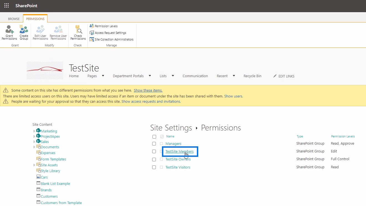
Task: Click the Edit Links pencil
Action: (x=275, y=76)
